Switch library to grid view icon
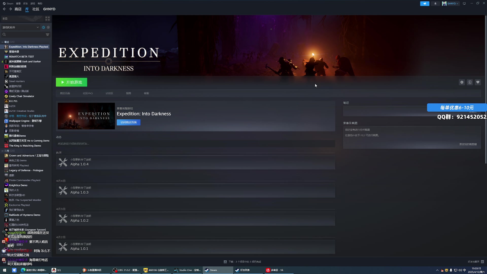Screen dimensions: 487x274 (x=47, y=19)
